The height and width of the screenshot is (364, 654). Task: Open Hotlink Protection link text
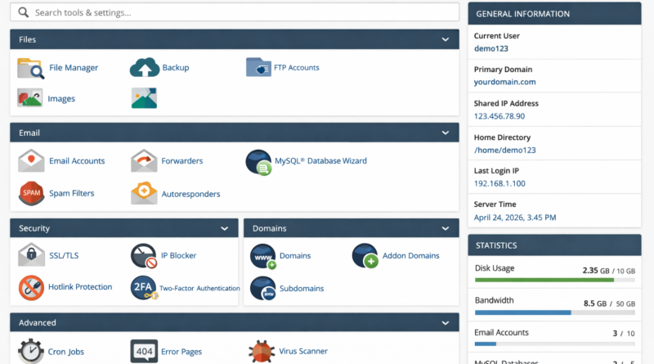[80, 287]
